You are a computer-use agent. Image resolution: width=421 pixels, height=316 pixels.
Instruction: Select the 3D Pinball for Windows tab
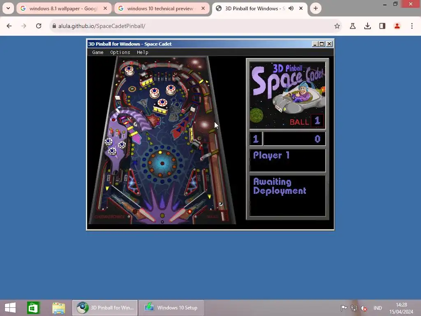259,9
